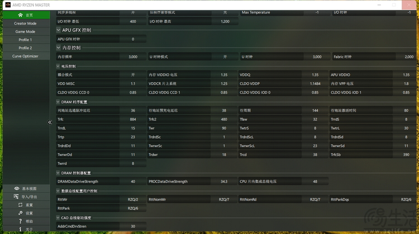Click the CLDO VDDP value 1.1484

tap(315, 84)
